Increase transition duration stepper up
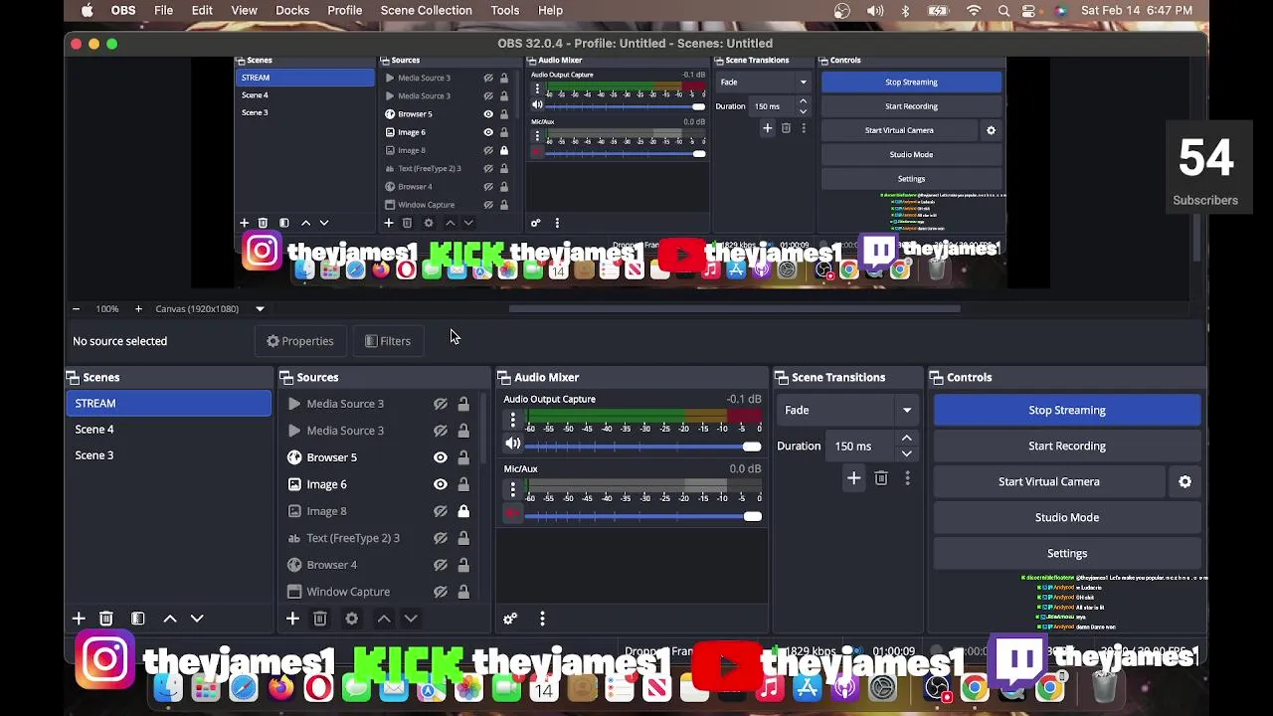The image size is (1273, 716). (x=906, y=439)
